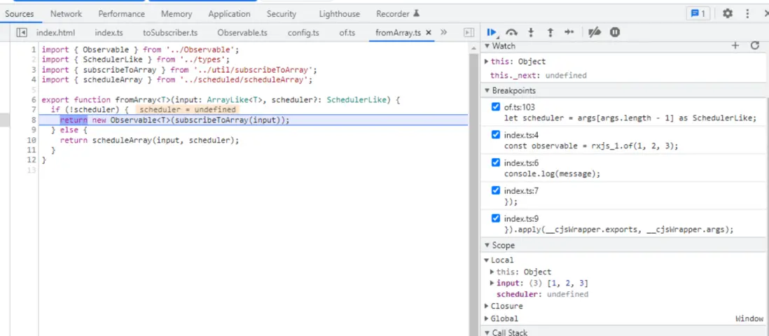Toggle pause on exceptions
769x336 pixels.
click(614, 32)
